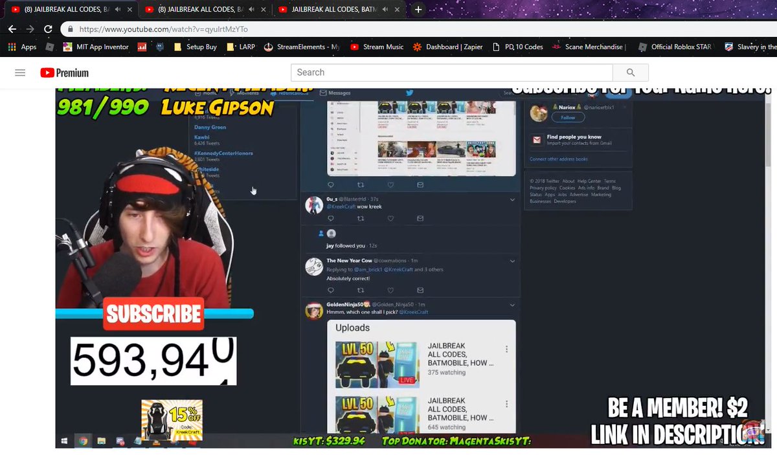The image size is (777, 455).
Task: Open the PD, 10 Codes bookmark
Action: [x=518, y=47]
